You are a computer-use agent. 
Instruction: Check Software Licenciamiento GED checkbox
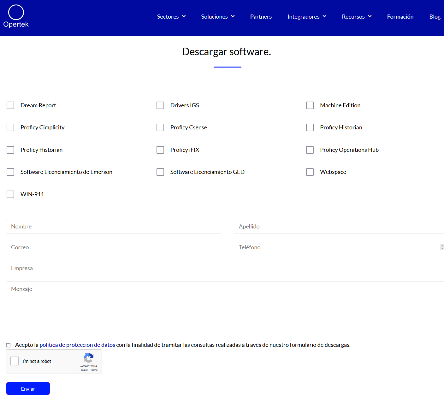pos(160,172)
